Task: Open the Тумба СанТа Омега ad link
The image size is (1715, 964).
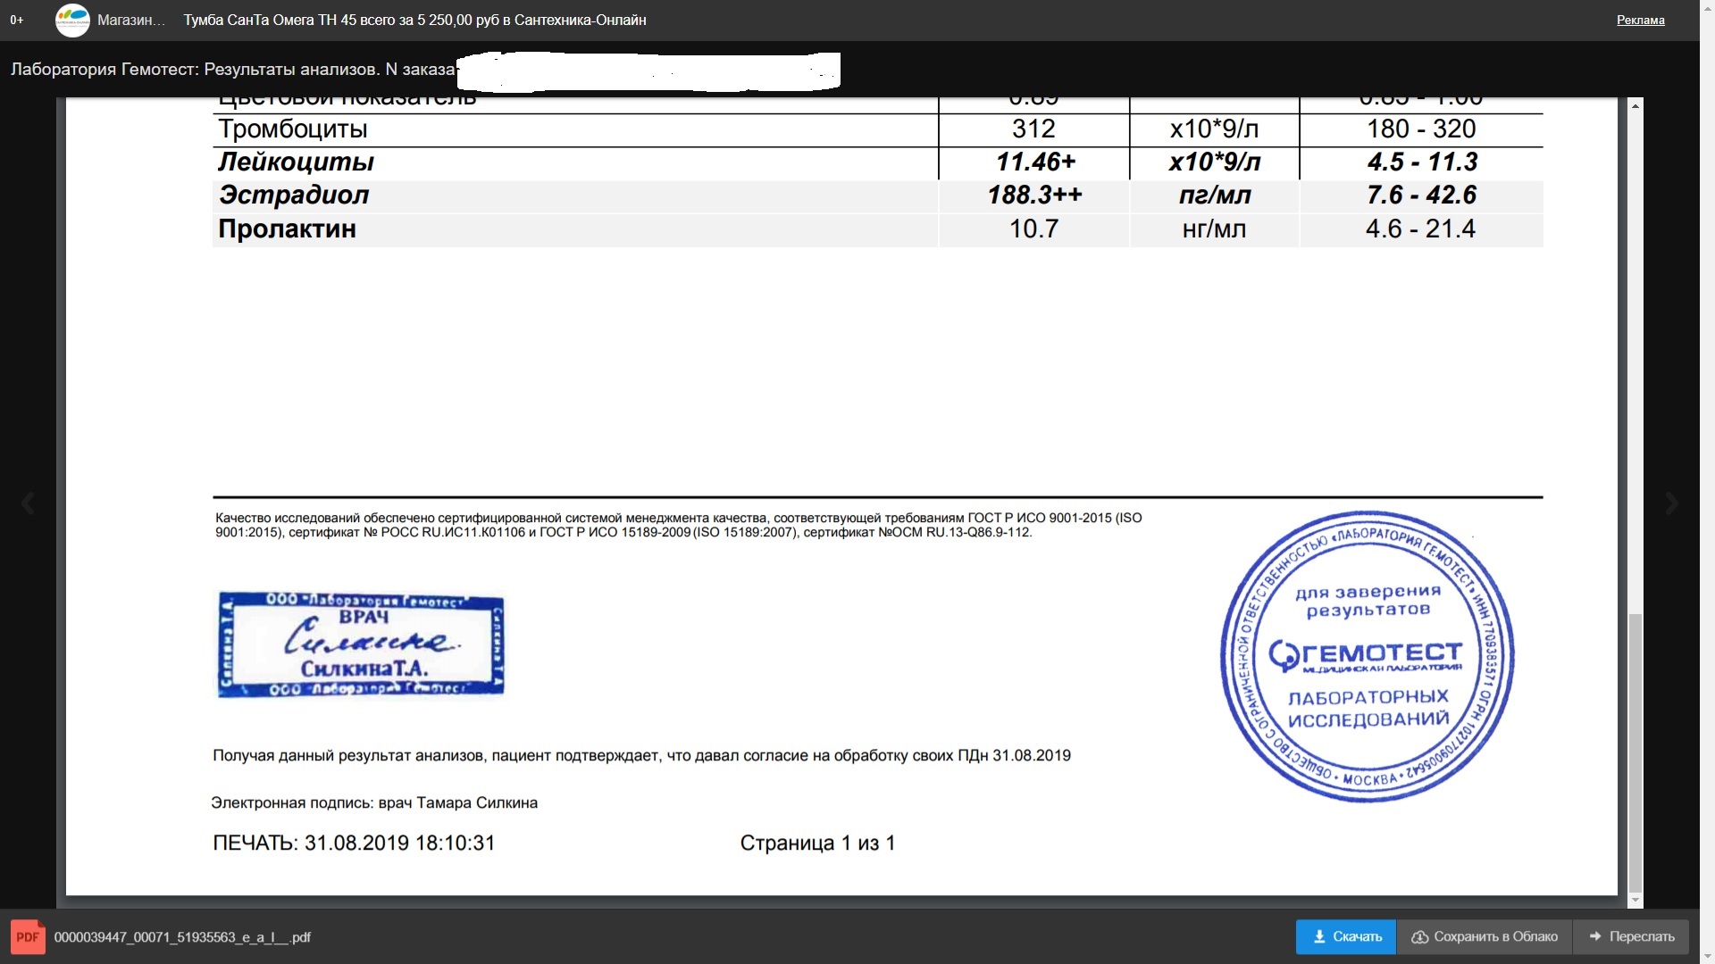Action: tap(414, 20)
